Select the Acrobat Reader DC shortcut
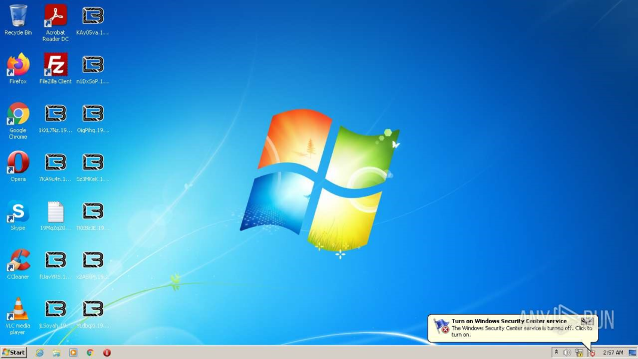Image resolution: width=638 pixels, height=359 pixels. 56,23
